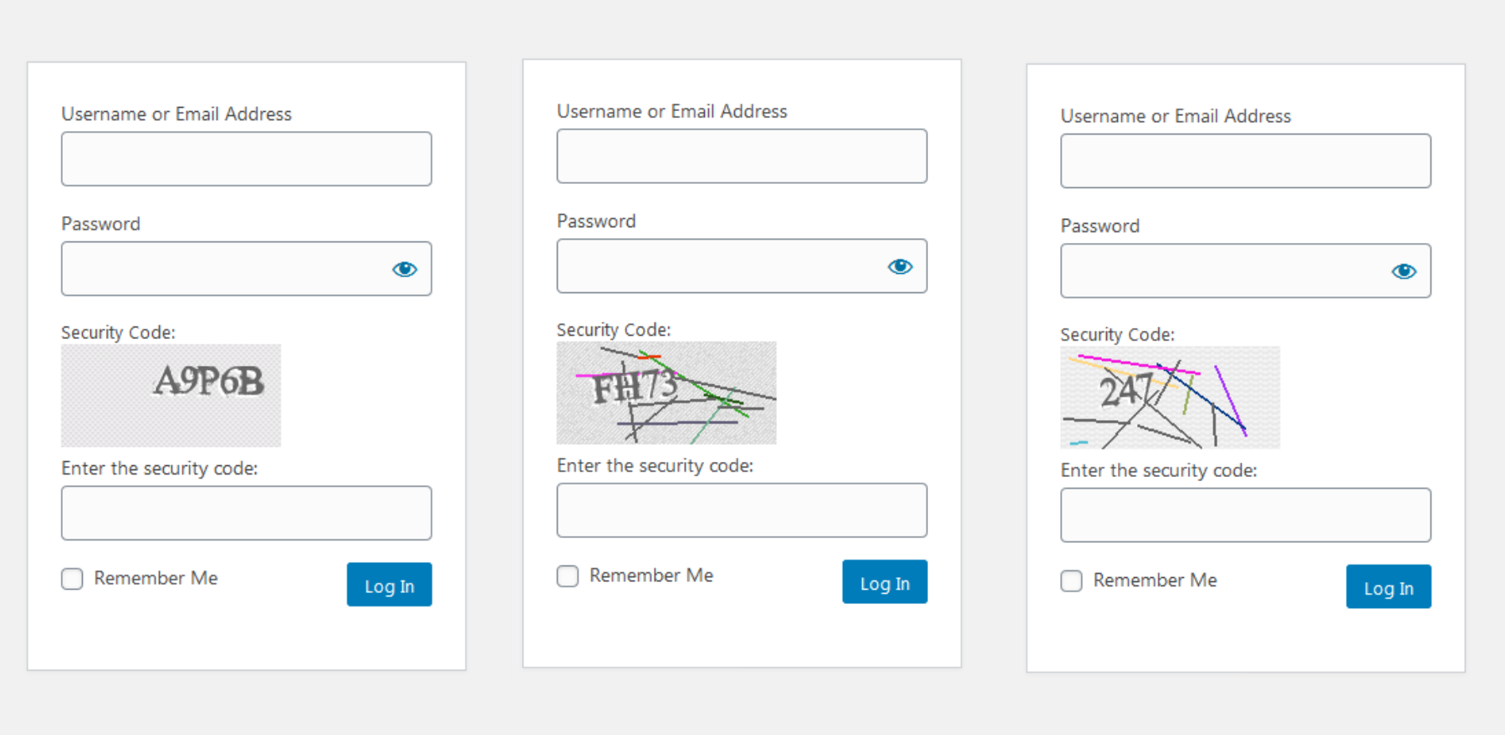Viewport: 1505px width, 735px height.
Task: Enable Remember Me in the middle form
Action: tap(568, 576)
